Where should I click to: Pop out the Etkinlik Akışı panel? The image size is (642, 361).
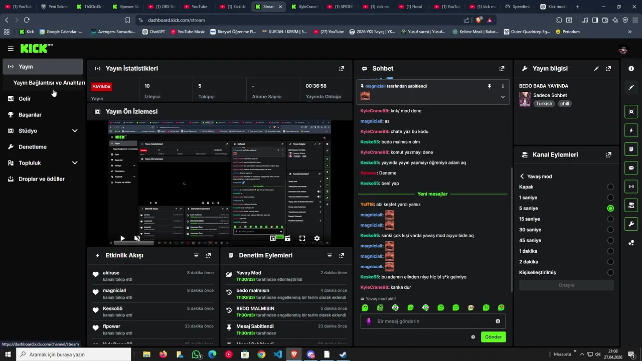208,255
